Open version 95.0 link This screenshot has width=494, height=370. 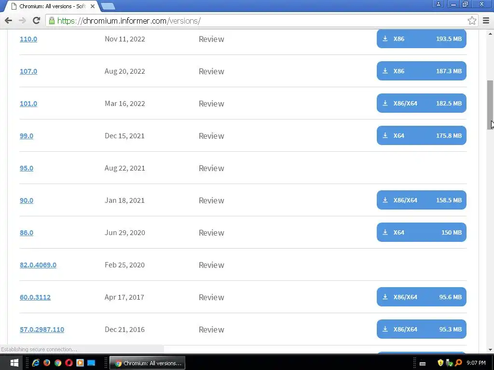tap(27, 168)
